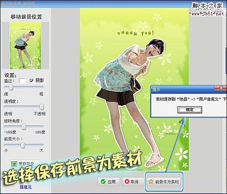Click the 前景大小 size slider handle
The height and width of the screenshot is (194, 227).
[23, 145]
